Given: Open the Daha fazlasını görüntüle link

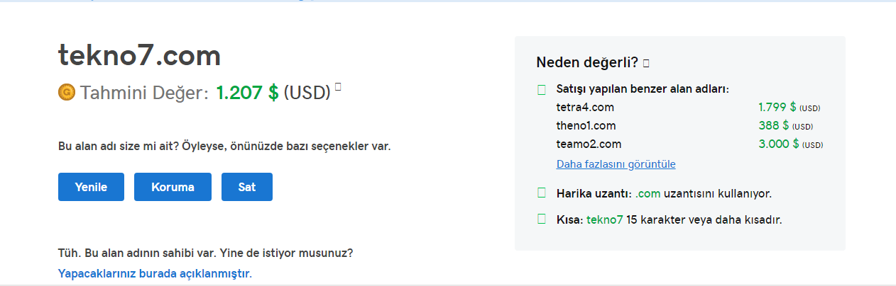Looking at the screenshot, I should tap(616, 164).
